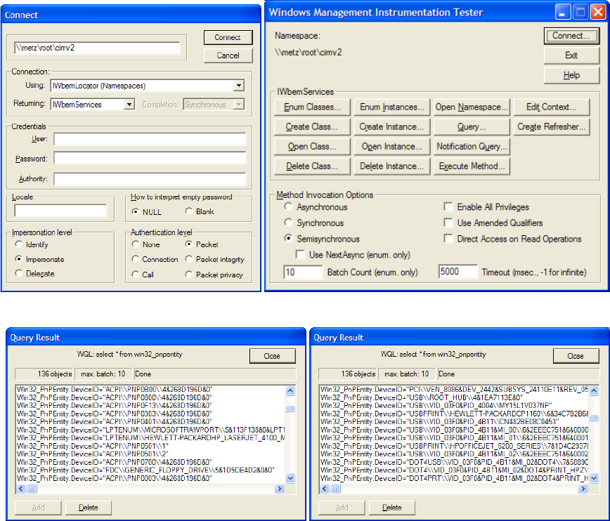Viewport: 610px width, 521px height.
Task: Select Packet privacy authentication level
Action: (x=189, y=275)
